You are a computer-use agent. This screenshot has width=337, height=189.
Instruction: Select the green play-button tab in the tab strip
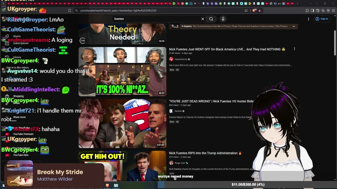pos(174,3)
